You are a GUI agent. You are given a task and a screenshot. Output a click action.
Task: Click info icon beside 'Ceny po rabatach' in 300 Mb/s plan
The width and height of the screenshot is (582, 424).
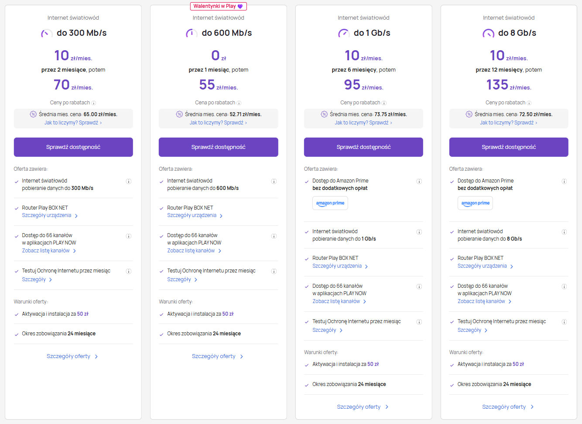[93, 103]
